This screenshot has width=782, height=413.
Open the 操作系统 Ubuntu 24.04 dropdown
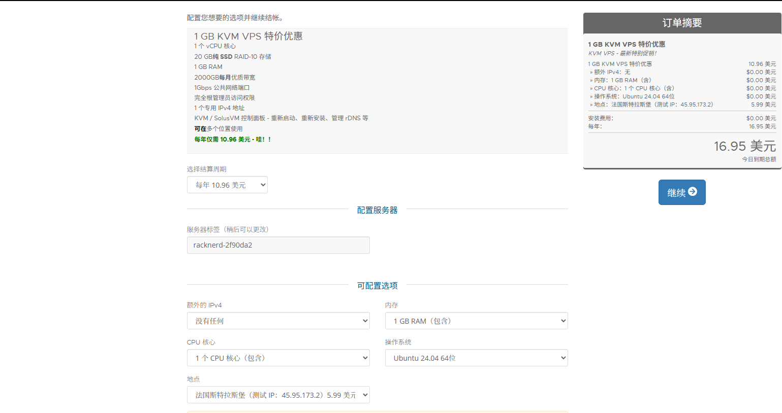click(476, 358)
